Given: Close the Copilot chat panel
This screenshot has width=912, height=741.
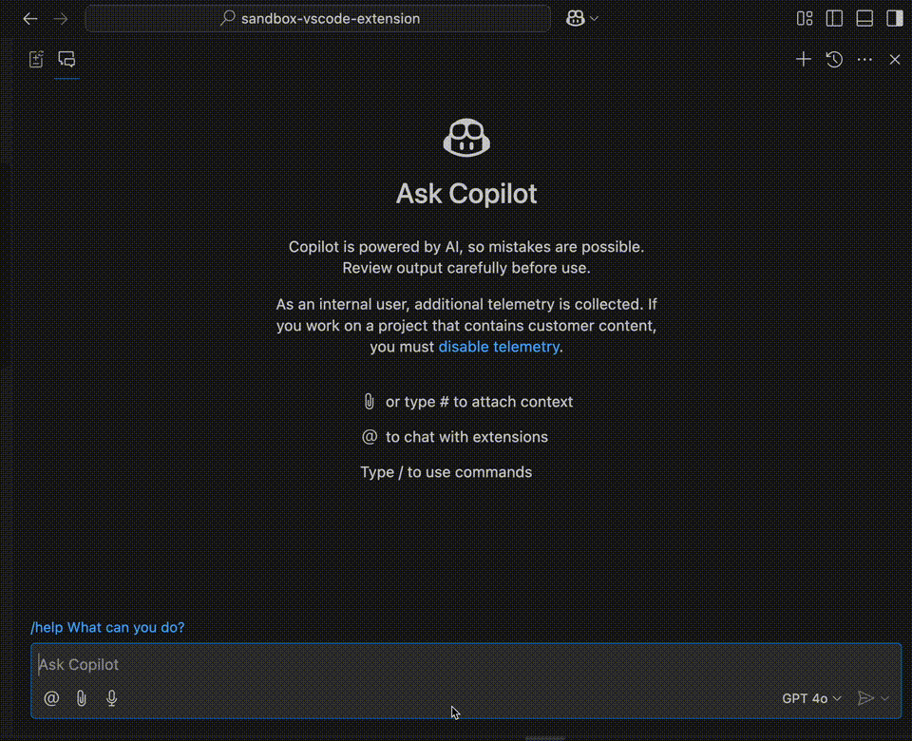Looking at the screenshot, I should pyautogui.click(x=895, y=59).
